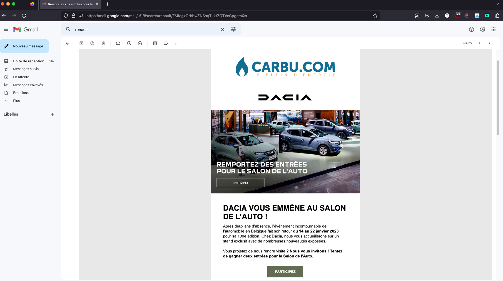This screenshot has height=281, width=503.
Task: Click the address bar URL
Action: [x=167, y=16]
